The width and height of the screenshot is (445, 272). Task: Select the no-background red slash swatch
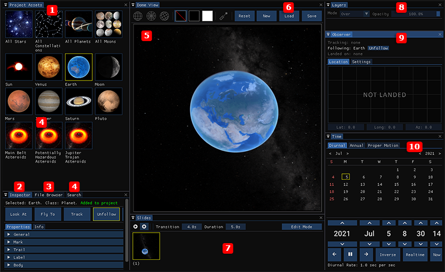(181, 16)
